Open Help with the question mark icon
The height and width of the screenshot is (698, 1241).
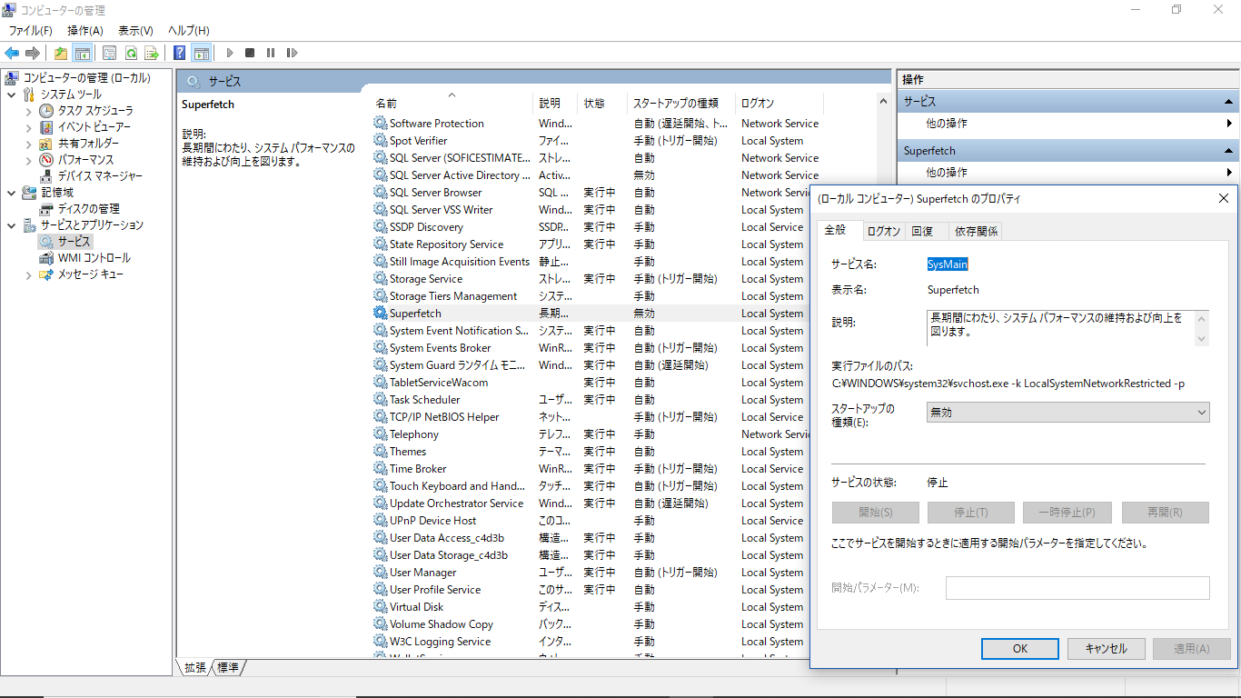[180, 53]
